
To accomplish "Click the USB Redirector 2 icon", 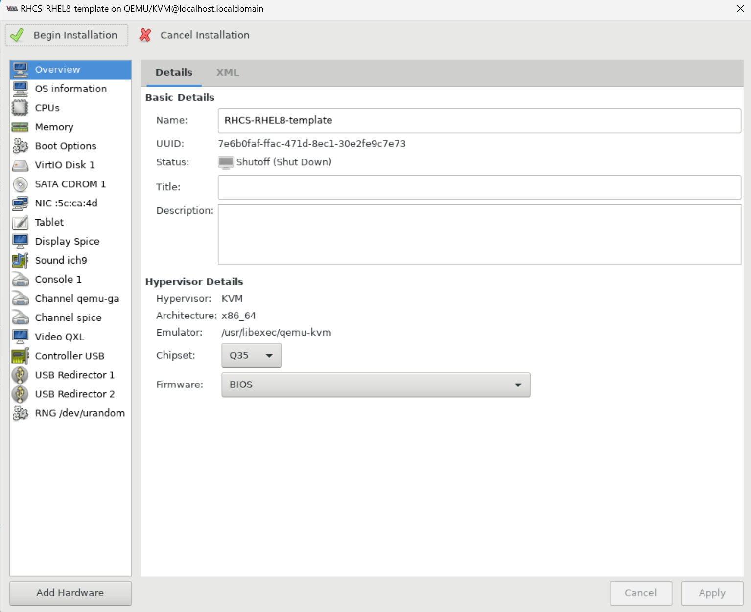I will coord(21,394).
